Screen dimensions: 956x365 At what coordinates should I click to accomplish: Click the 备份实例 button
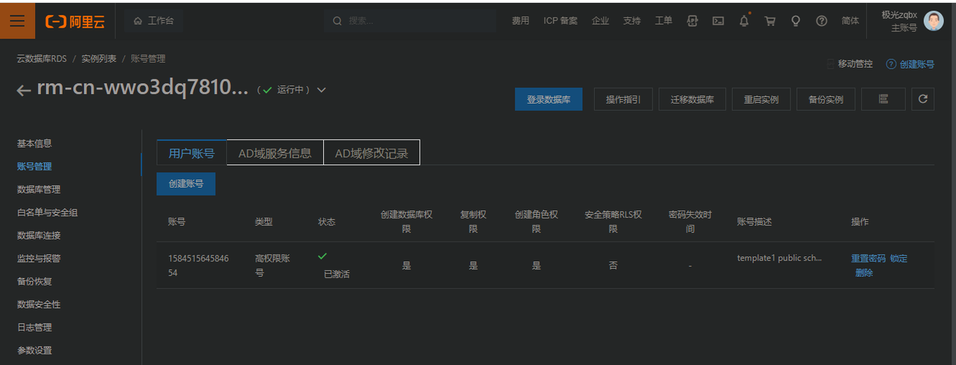point(826,99)
